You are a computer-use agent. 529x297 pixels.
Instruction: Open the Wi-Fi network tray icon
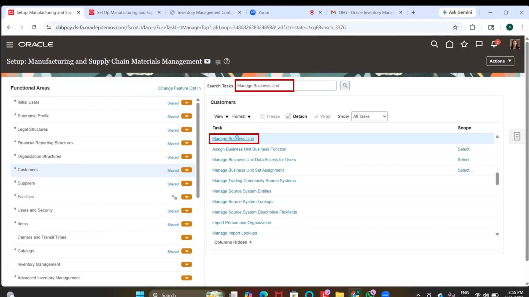click(477, 295)
